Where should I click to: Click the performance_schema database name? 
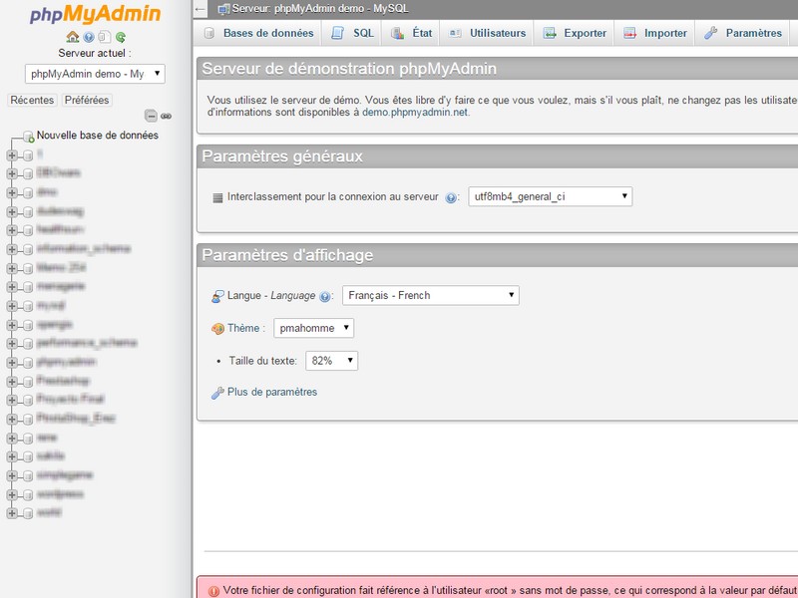[87, 343]
